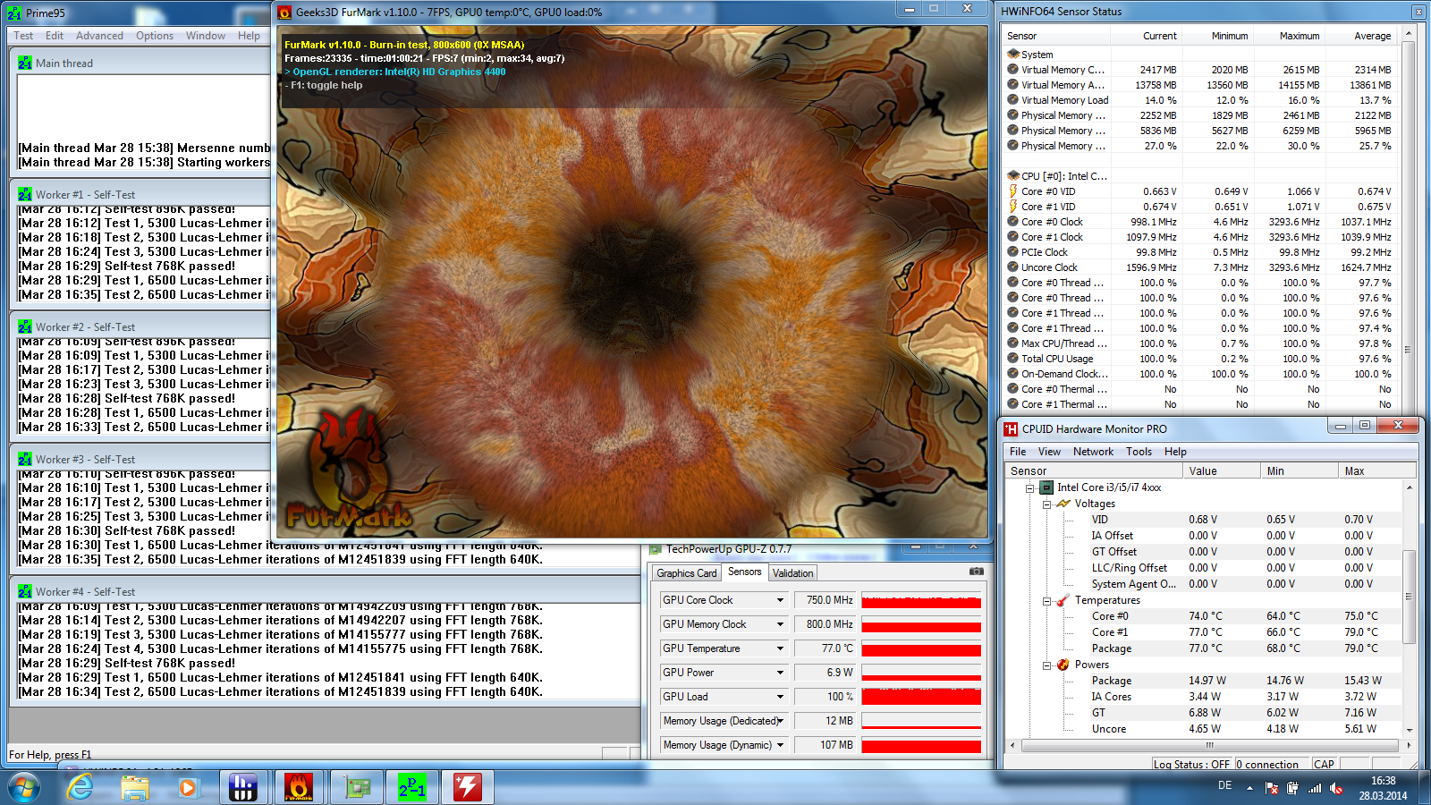Click HWMonitor horizontal scrollbar thumb
The width and height of the screenshot is (1431, 805).
1209,744
